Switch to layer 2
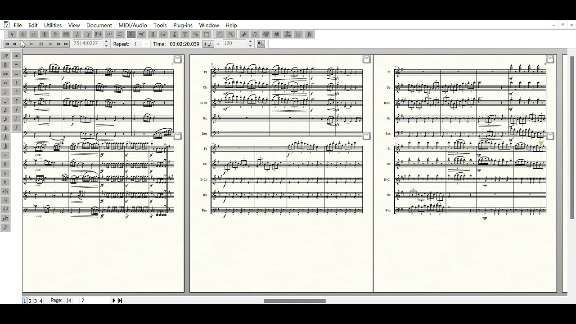 (30, 301)
